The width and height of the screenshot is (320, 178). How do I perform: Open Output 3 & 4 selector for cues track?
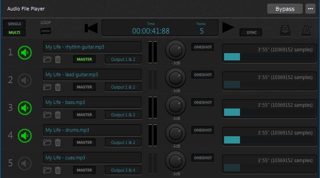tap(123, 170)
